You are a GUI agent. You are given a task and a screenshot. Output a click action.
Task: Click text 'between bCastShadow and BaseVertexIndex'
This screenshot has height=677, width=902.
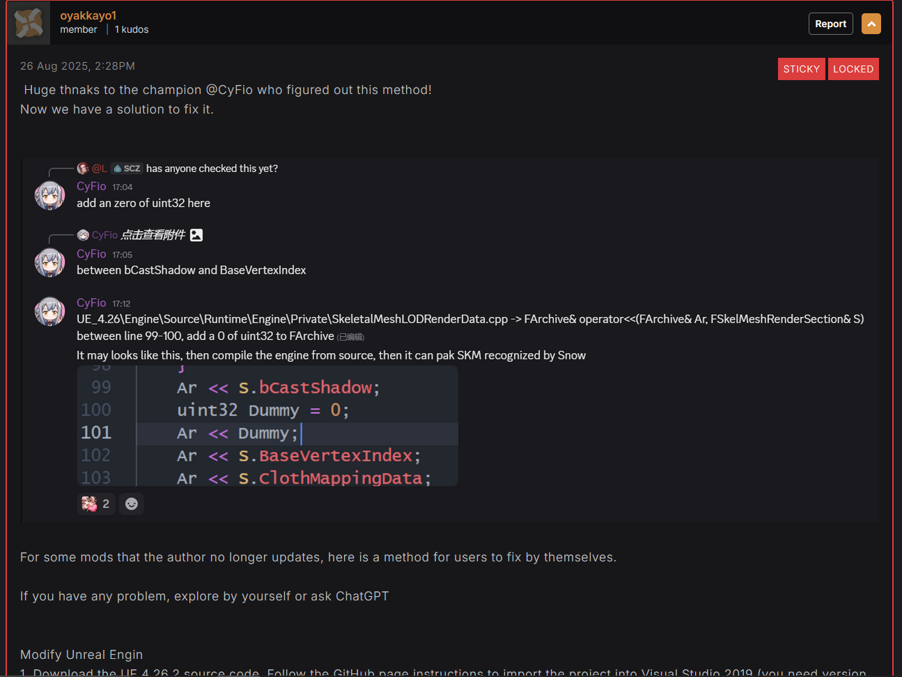pyautogui.click(x=192, y=270)
